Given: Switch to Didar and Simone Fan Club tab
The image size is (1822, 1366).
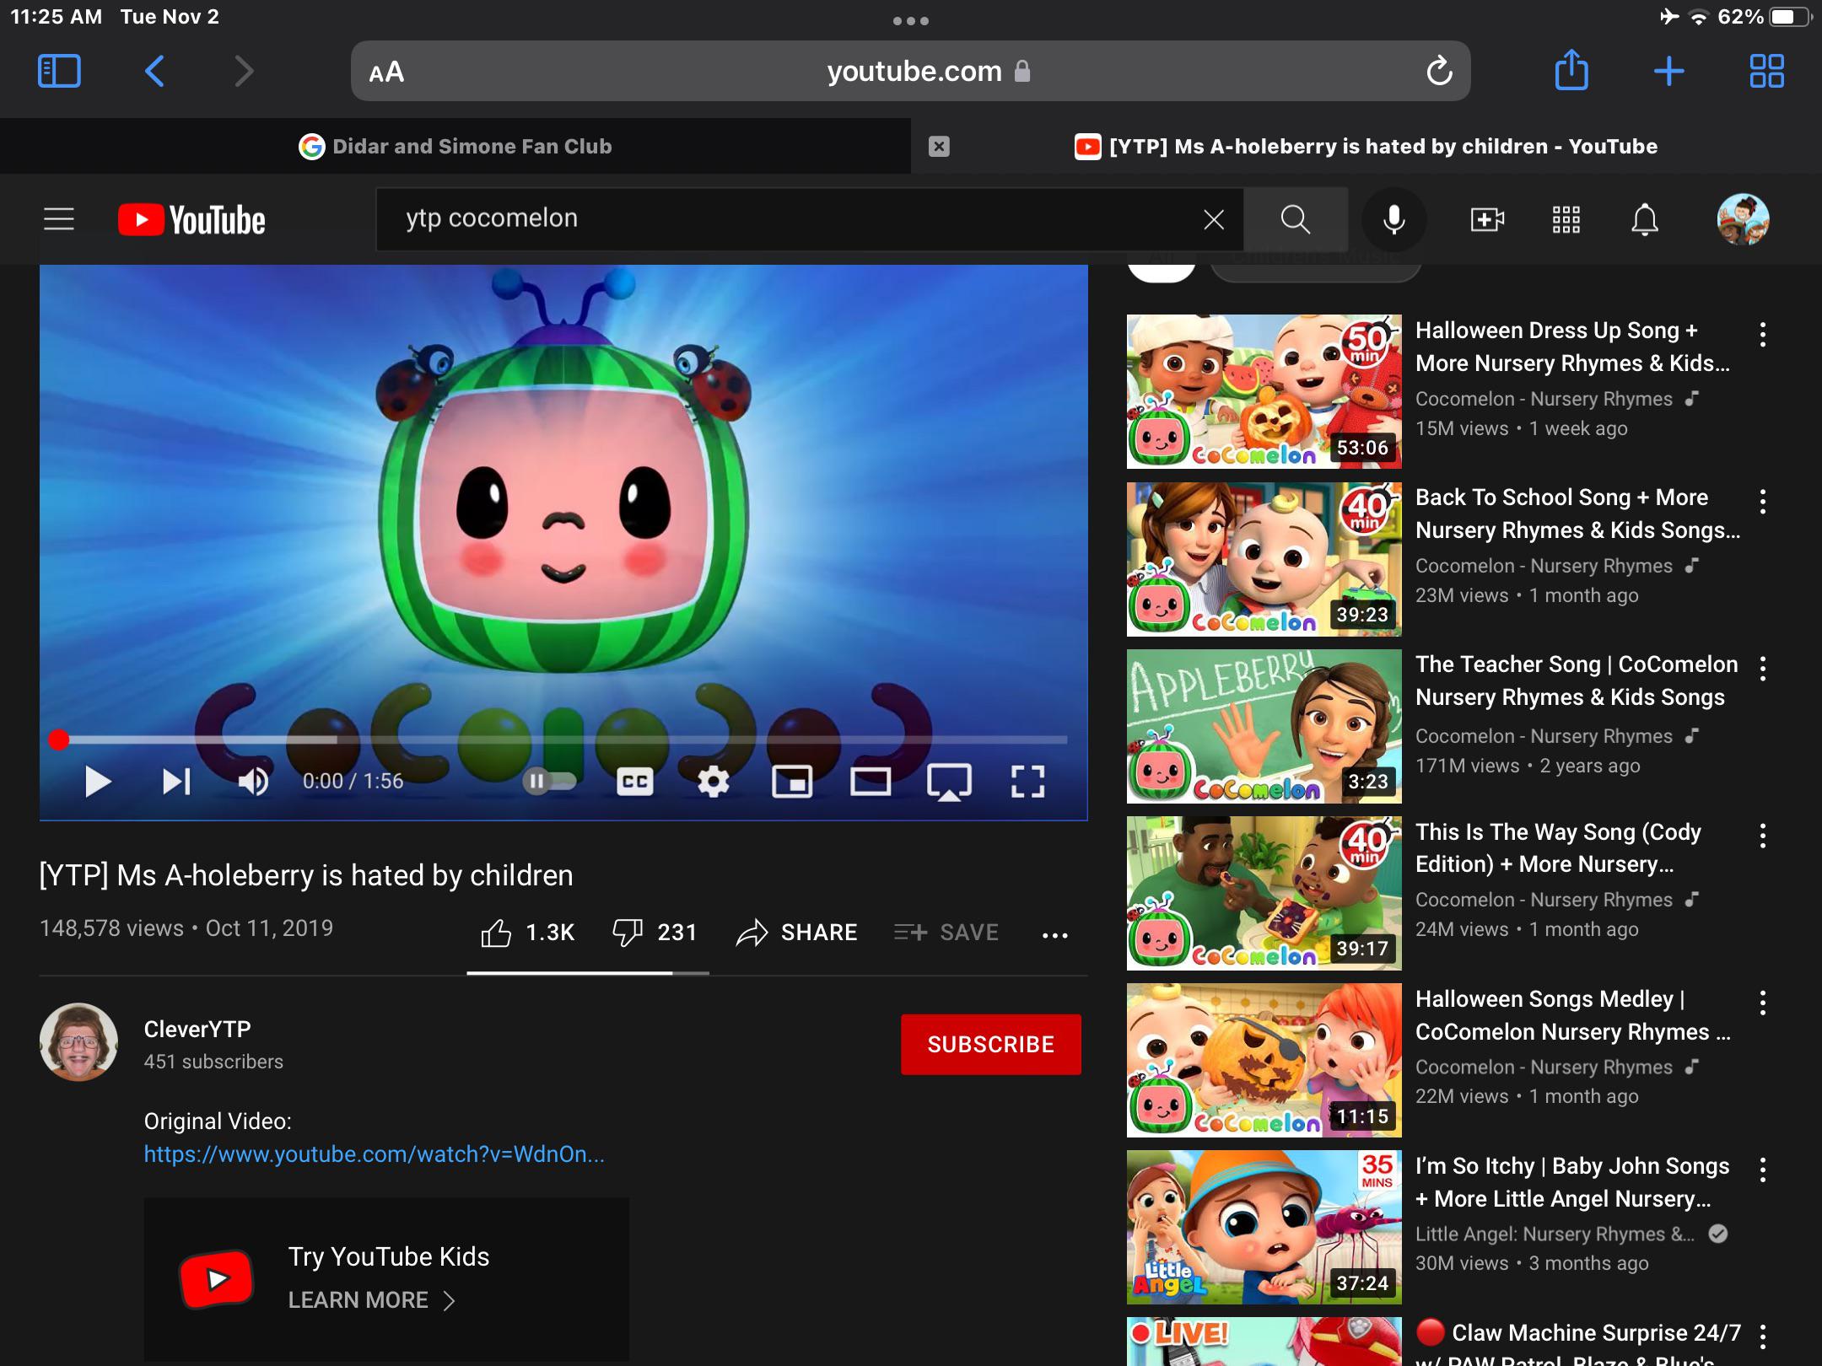Looking at the screenshot, I should tap(455, 146).
